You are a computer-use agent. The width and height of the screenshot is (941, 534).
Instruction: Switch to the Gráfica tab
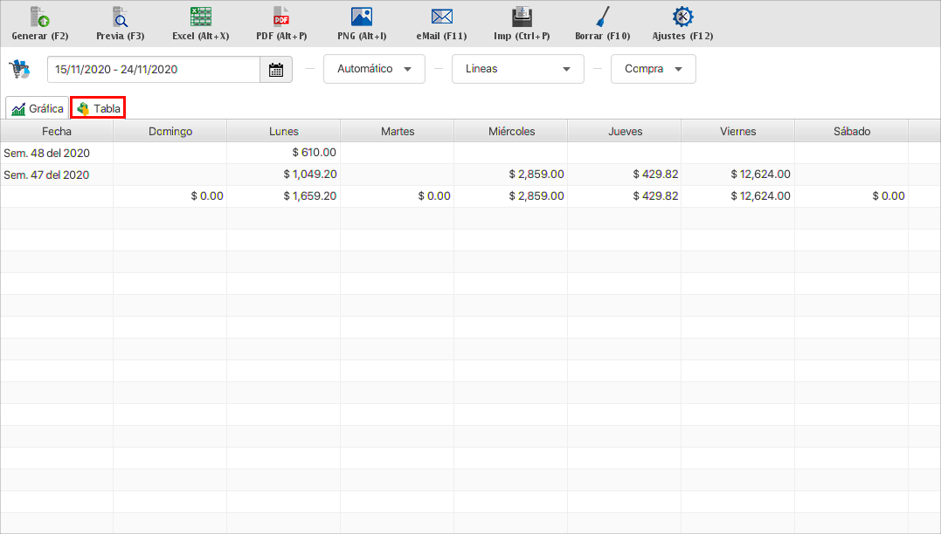pyautogui.click(x=38, y=109)
